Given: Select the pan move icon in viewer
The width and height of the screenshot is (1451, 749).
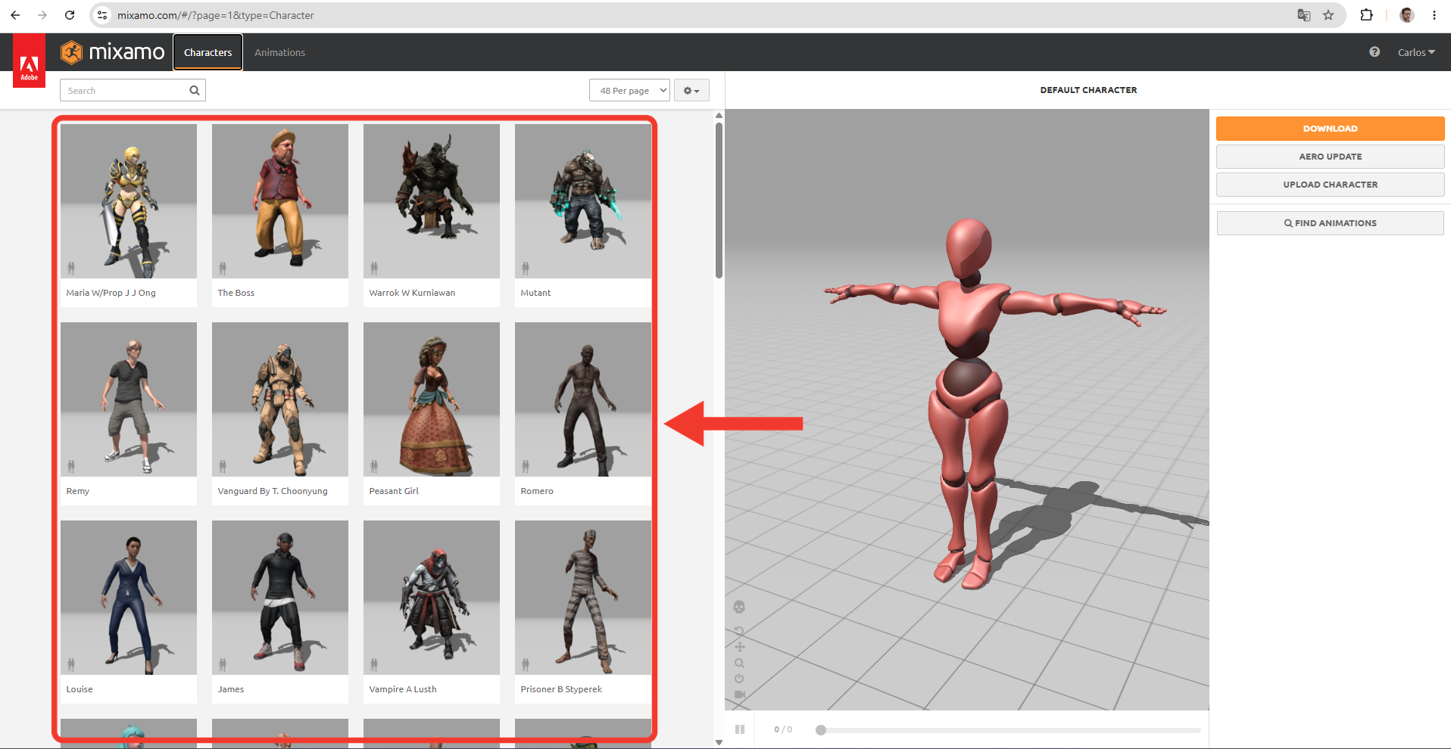Looking at the screenshot, I should tap(739, 647).
